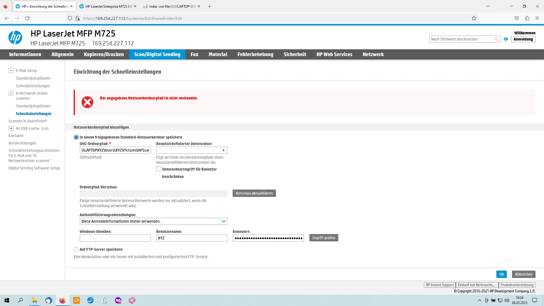Open Firefox from the taskbar
This screenshot has width=544, height=306.
pos(62,300)
